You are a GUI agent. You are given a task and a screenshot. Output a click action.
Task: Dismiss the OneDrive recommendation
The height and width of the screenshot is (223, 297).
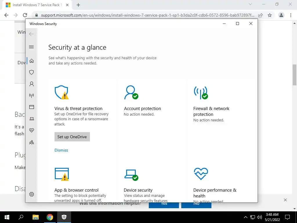click(61, 150)
